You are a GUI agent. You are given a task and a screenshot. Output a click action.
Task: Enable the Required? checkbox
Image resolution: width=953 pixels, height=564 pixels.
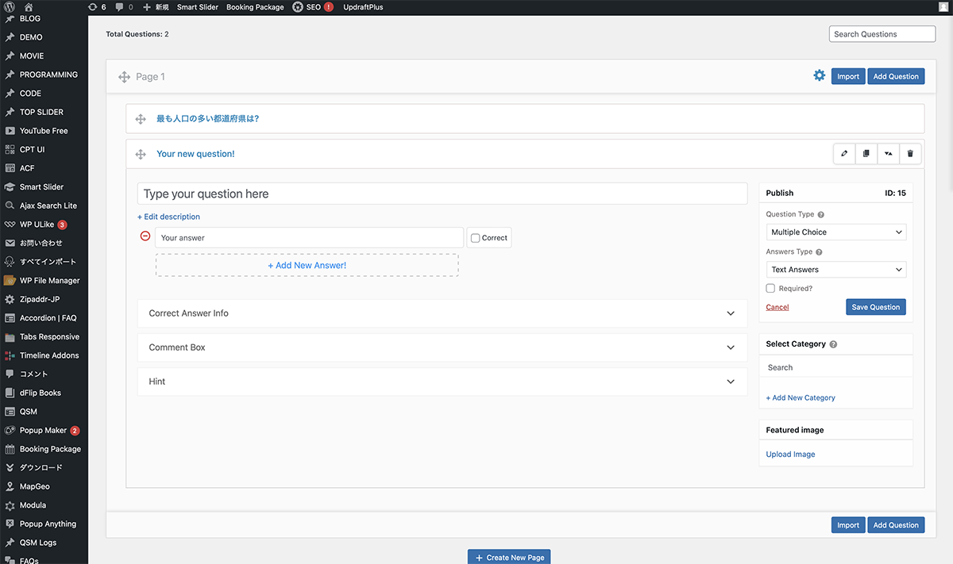770,289
